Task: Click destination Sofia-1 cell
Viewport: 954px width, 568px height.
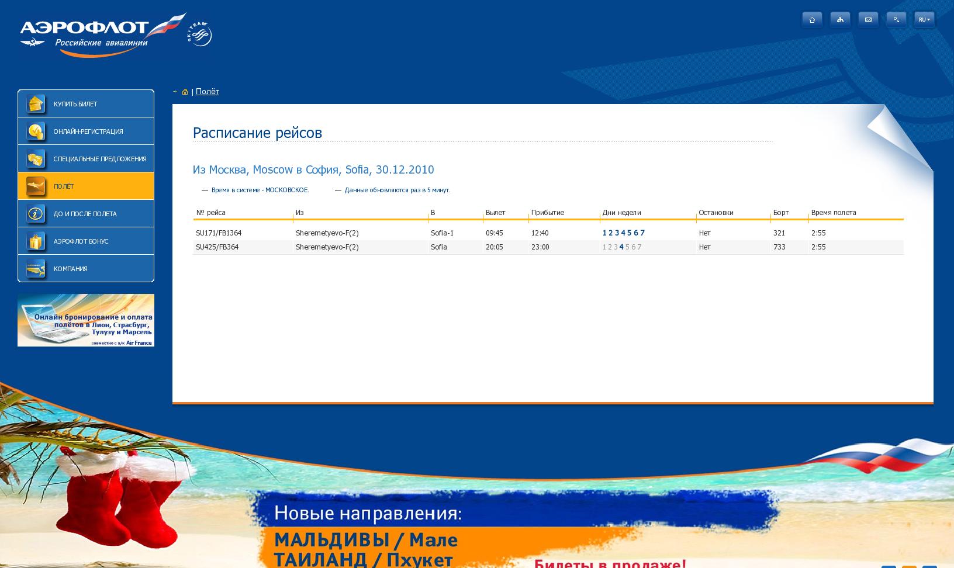Action: pos(442,233)
